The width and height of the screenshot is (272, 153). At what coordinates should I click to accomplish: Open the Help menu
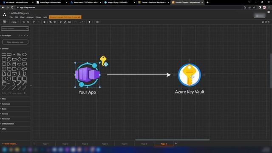click(45, 17)
